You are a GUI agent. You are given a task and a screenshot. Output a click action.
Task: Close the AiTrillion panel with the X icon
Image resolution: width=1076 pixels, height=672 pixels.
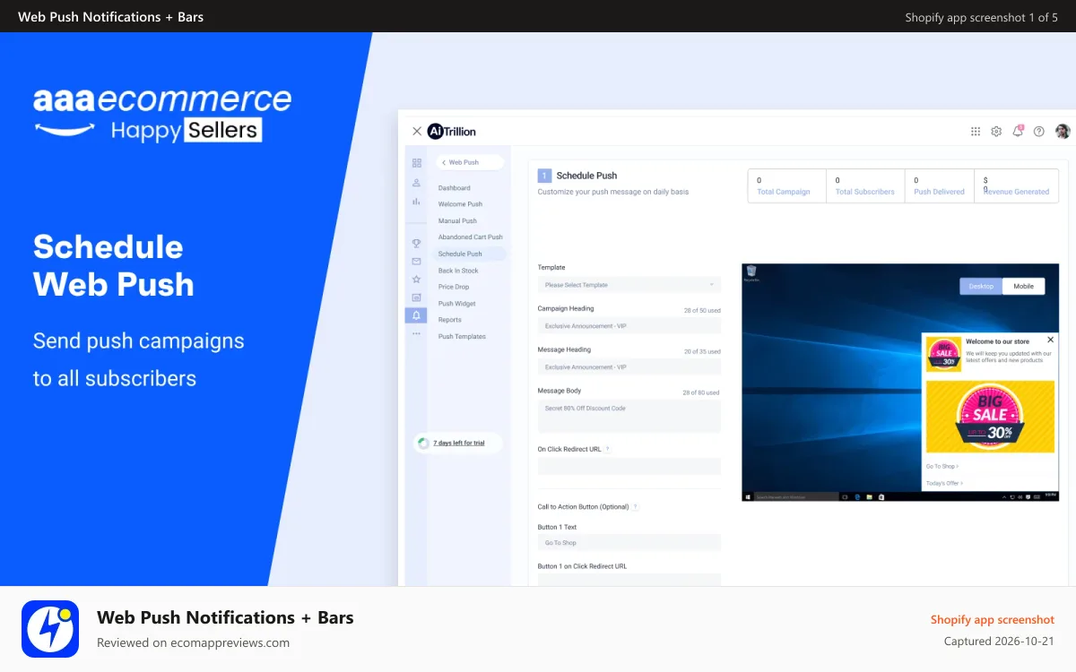tap(417, 132)
